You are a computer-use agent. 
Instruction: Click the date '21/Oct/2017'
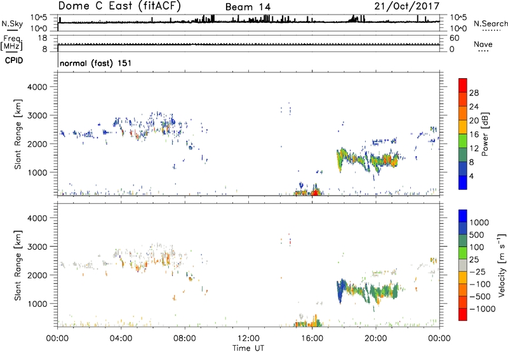coord(407,6)
